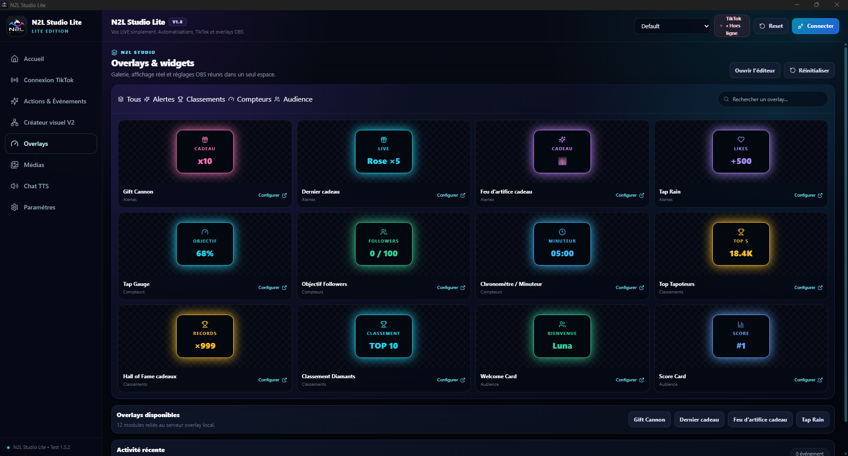Click the '12 modules reliés au serveur overlay local.' text
The image size is (848, 456).
tap(166, 425)
